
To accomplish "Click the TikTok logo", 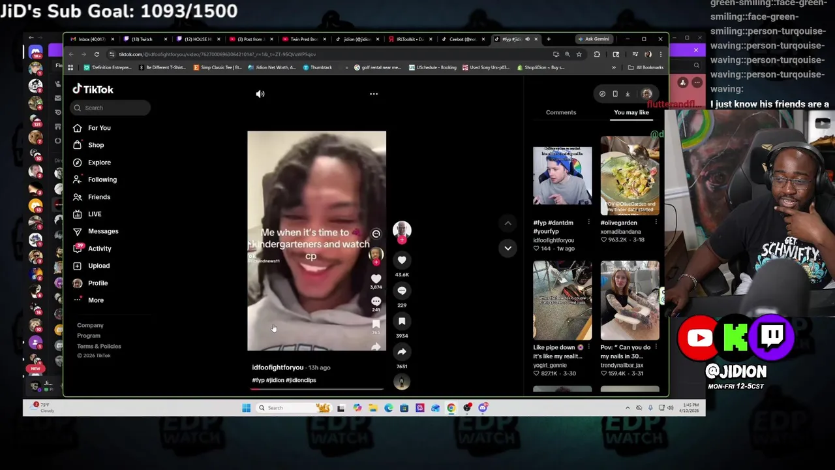I will point(93,89).
